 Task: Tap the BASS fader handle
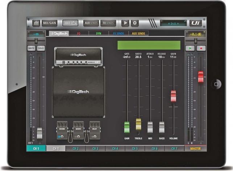[162, 127]
